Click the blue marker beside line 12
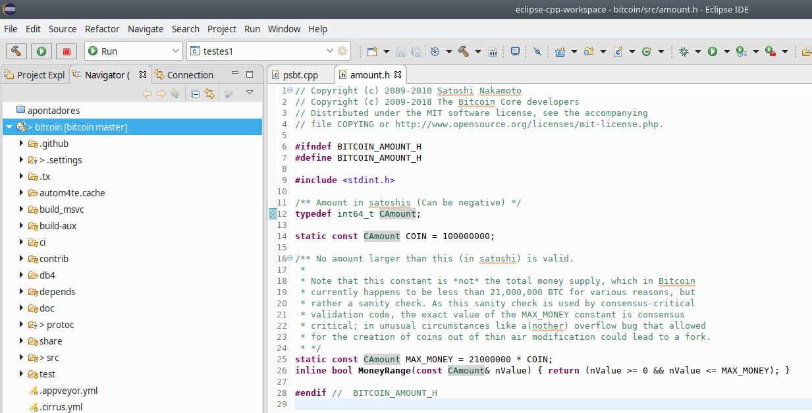The image size is (812, 413). pyautogui.click(x=272, y=213)
